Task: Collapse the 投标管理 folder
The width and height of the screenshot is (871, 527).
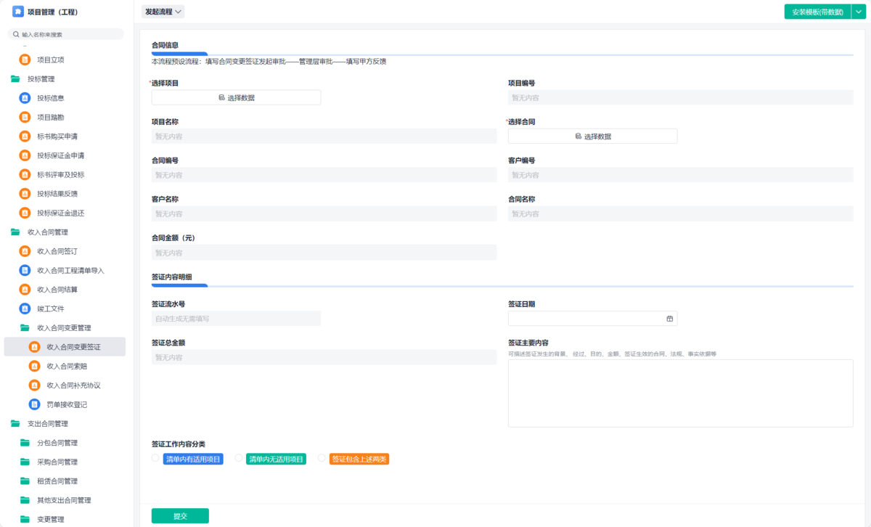Action: tap(15, 79)
